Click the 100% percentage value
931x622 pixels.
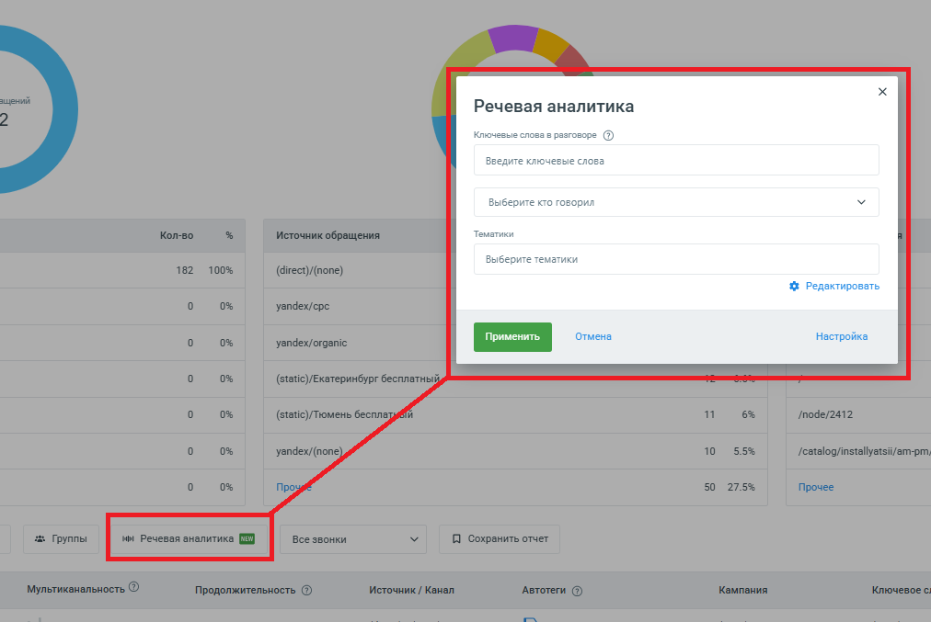click(x=220, y=270)
